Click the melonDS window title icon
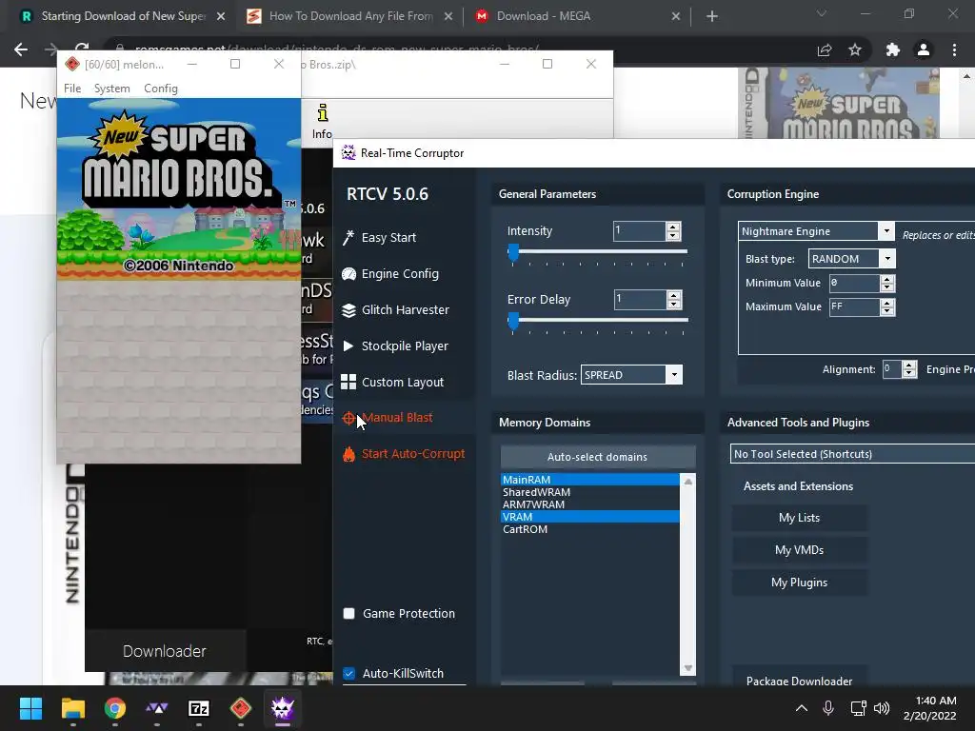Screen dimensions: 975x731 72,64
